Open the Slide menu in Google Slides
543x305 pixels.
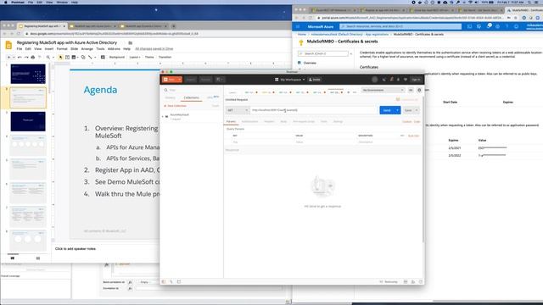pyautogui.click(x=74, y=49)
